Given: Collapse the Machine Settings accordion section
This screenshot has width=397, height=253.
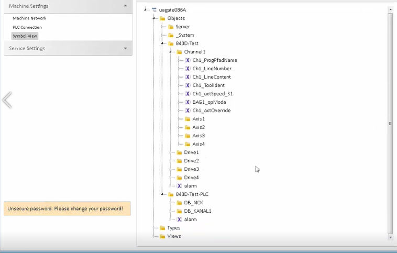Looking at the screenshot, I should click(125, 6).
